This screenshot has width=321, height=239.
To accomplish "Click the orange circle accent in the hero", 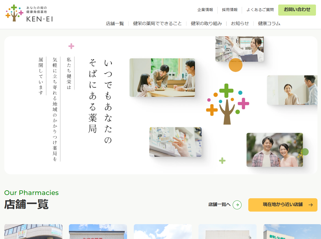I will (235, 65).
